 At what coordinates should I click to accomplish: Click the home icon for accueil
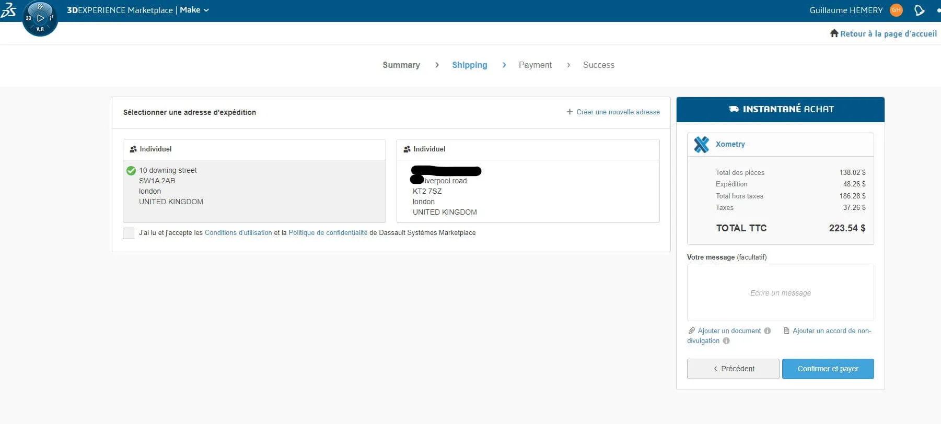pos(834,33)
